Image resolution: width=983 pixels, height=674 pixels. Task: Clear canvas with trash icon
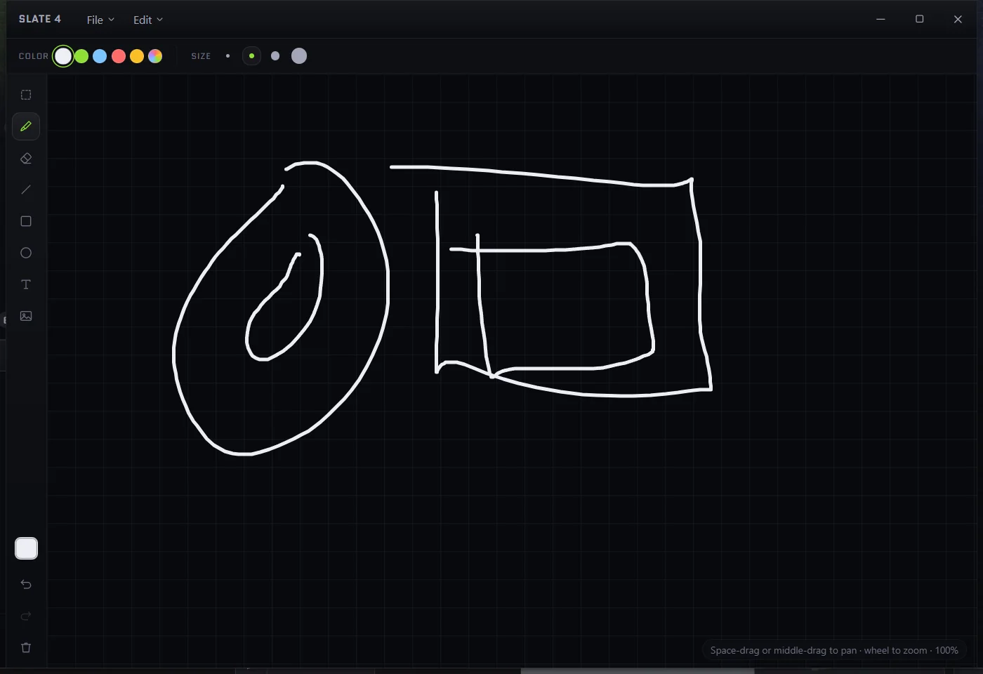(26, 647)
